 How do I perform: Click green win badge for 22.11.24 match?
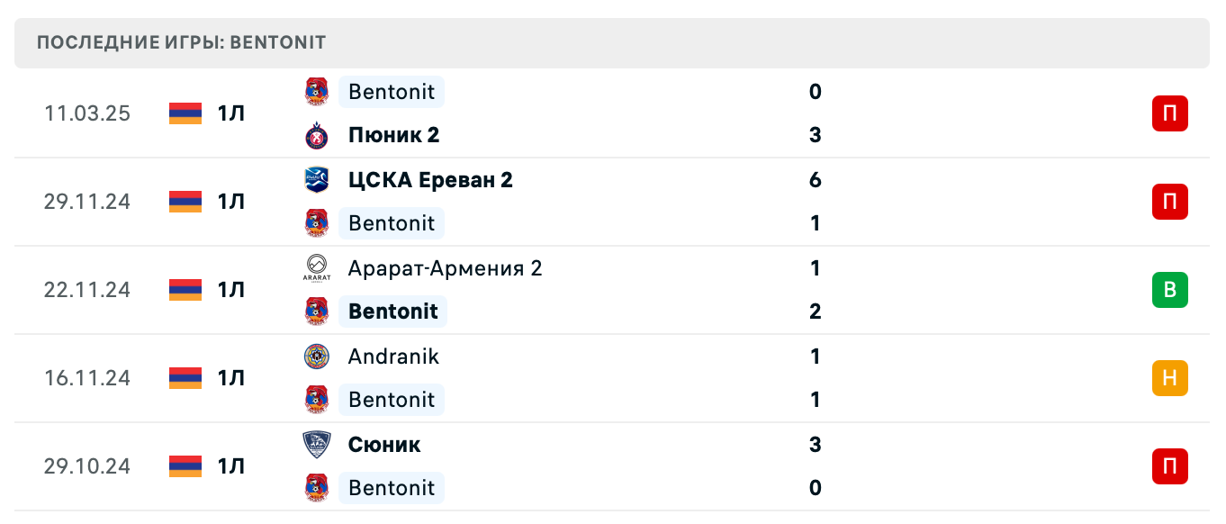(x=1169, y=290)
